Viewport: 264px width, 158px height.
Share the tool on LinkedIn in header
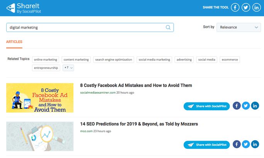pos(256,8)
